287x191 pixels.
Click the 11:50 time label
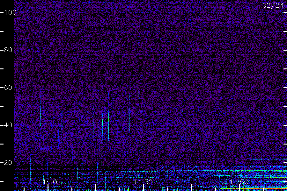[x=239, y=182]
